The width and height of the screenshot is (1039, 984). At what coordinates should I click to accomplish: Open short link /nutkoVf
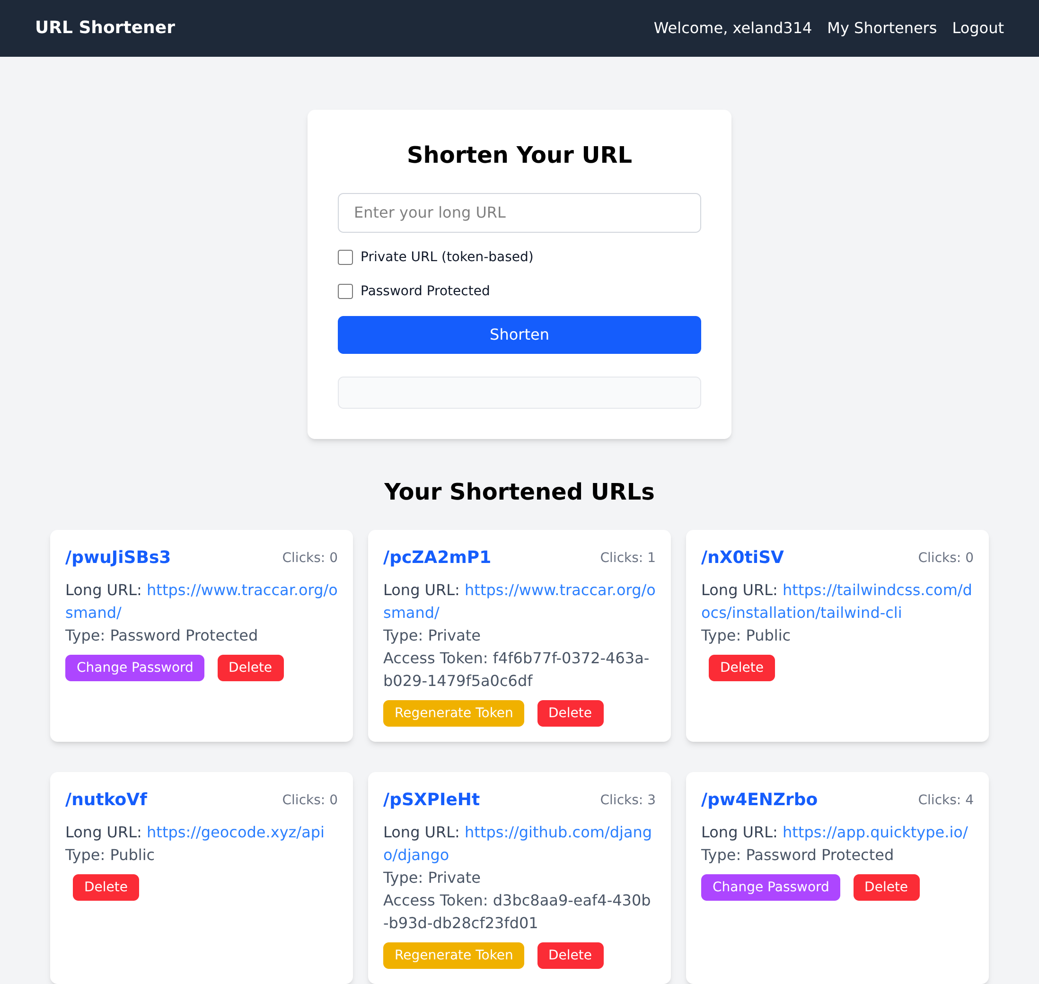pyautogui.click(x=106, y=799)
